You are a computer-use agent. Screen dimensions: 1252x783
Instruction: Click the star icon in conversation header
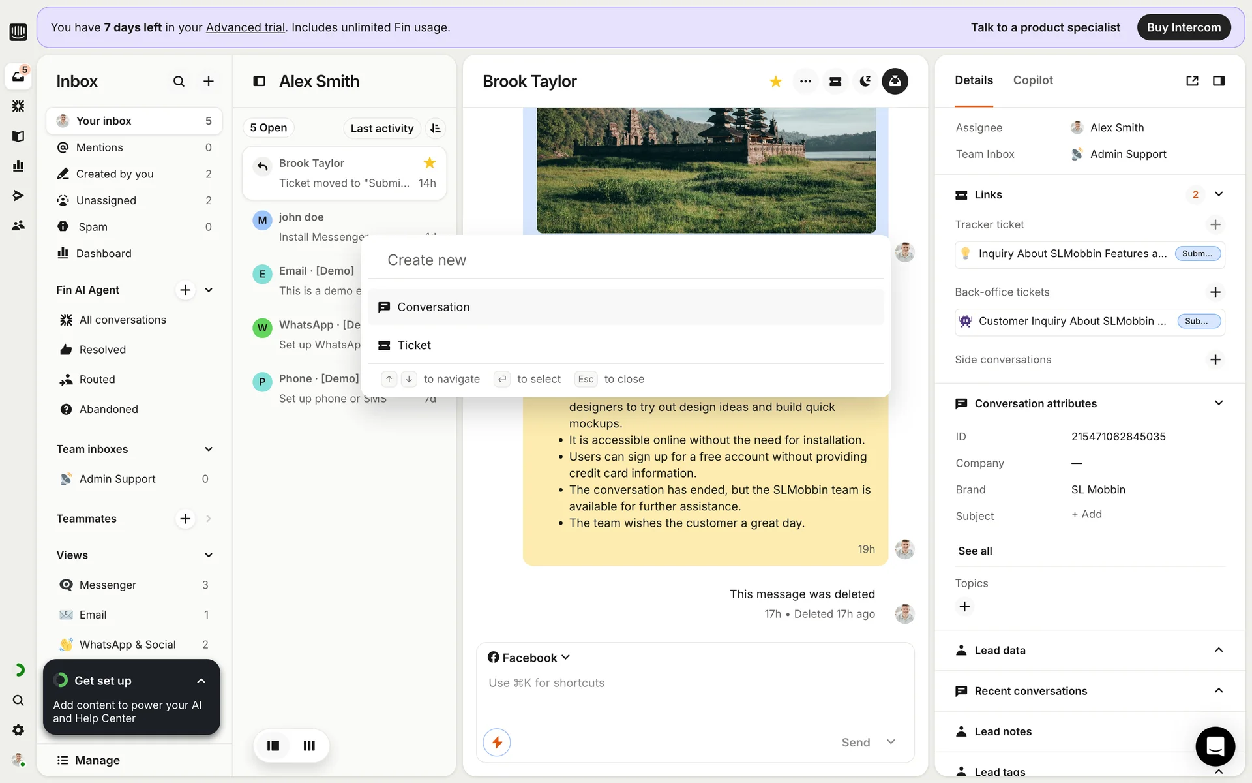pyautogui.click(x=775, y=82)
